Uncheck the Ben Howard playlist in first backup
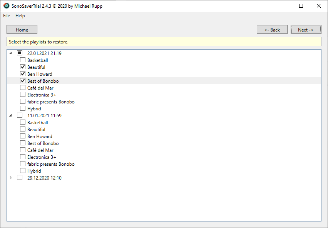 click(x=22, y=74)
